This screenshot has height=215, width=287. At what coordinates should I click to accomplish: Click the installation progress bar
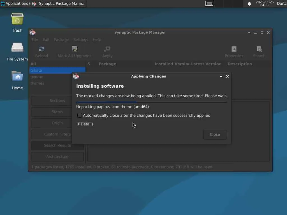coord(152,102)
